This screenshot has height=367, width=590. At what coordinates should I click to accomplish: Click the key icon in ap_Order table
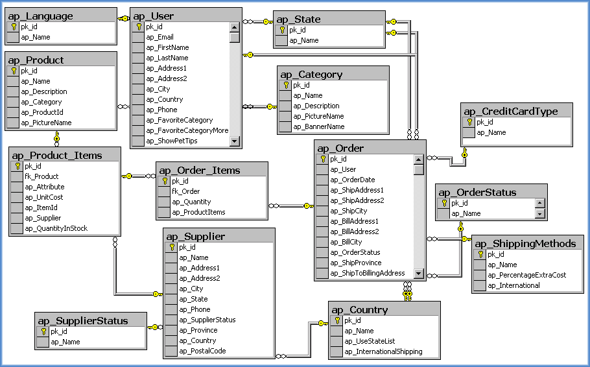click(x=323, y=159)
